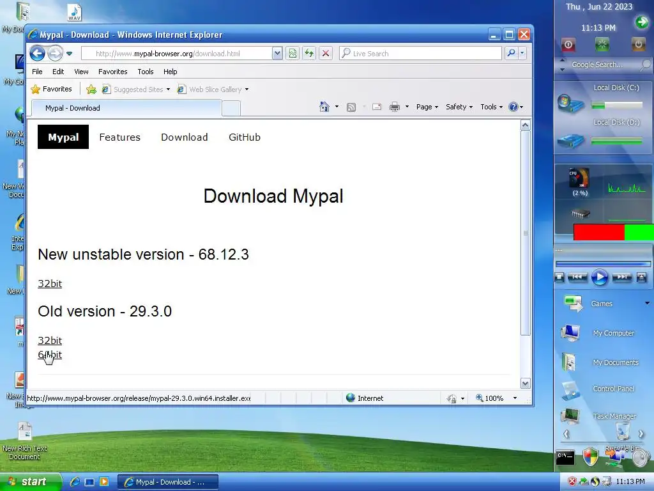Open the recent pages dropdown arrow
The image size is (654, 491).
(x=69, y=54)
